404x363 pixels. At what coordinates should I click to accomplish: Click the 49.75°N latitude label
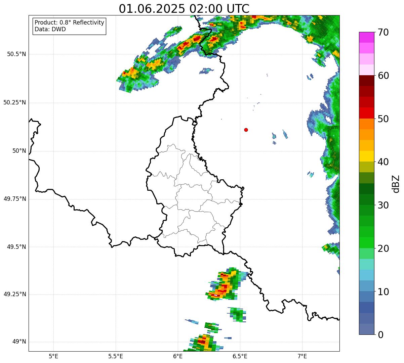click(x=15, y=199)
